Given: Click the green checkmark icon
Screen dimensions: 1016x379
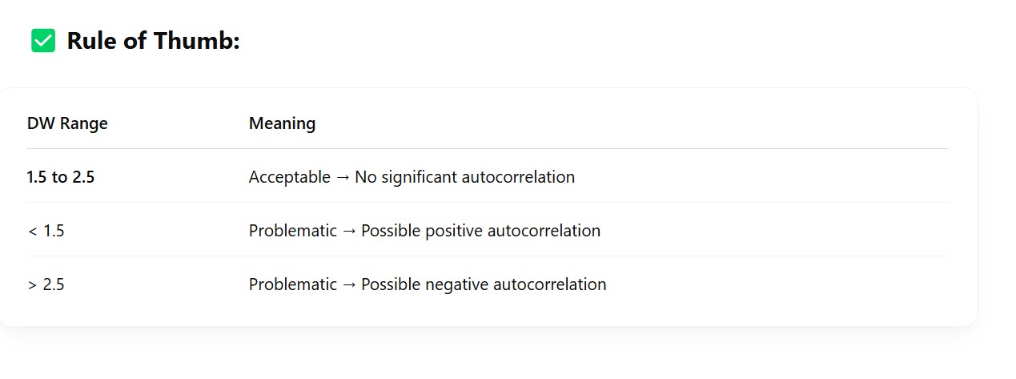Looking at the screenshot, I should point(43,41).
